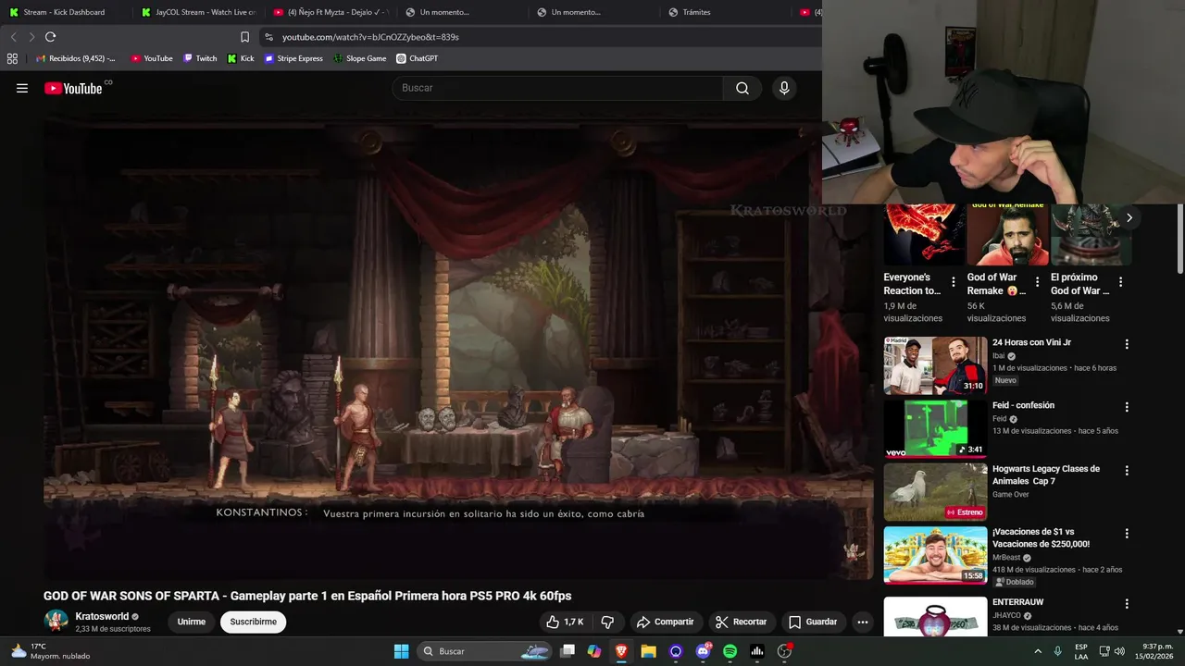Click the YouTube Buscar search field
Image resolution: width=1185 pixels, height=666 pixels.
point(557,88)
